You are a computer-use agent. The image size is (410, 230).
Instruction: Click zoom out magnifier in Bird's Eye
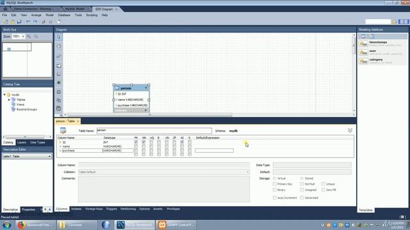point(36,36)
